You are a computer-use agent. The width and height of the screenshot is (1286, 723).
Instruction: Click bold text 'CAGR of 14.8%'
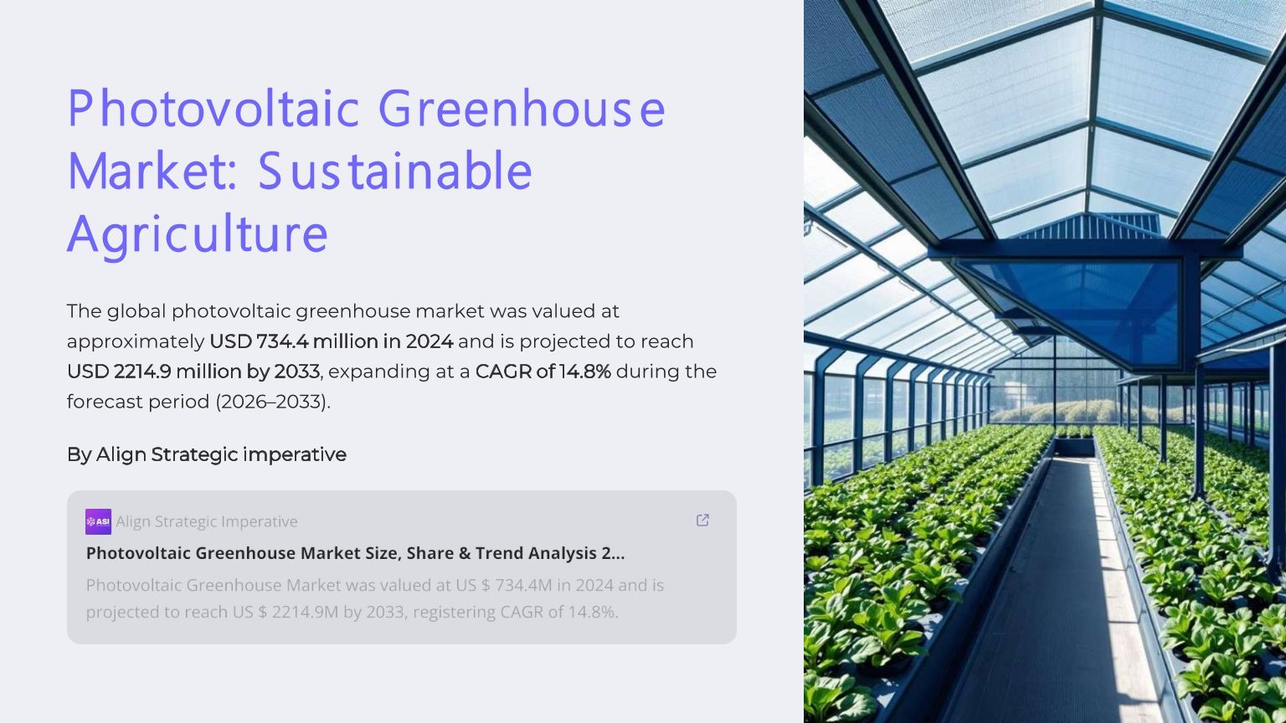tap(543, 372)
